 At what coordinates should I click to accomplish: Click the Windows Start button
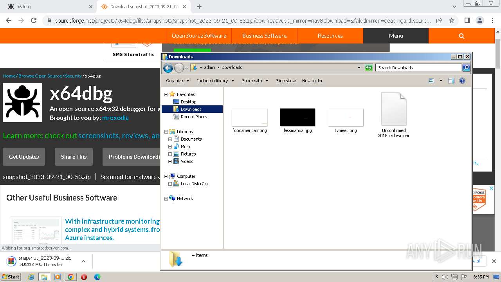11,277
